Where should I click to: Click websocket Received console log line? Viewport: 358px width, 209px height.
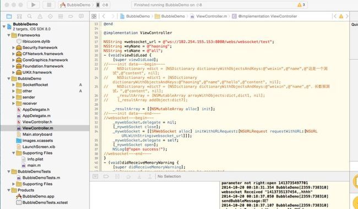tap(267, 192)
